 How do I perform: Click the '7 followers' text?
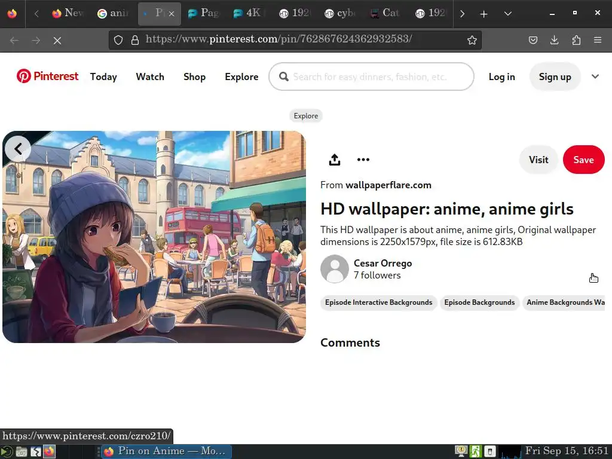click(x=377, y=276)
